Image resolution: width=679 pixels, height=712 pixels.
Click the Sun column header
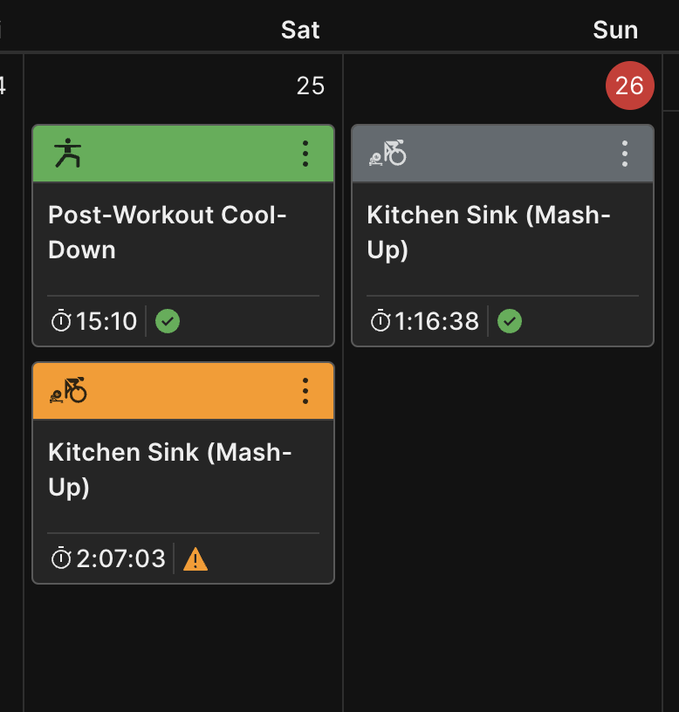tap(615, 30)
